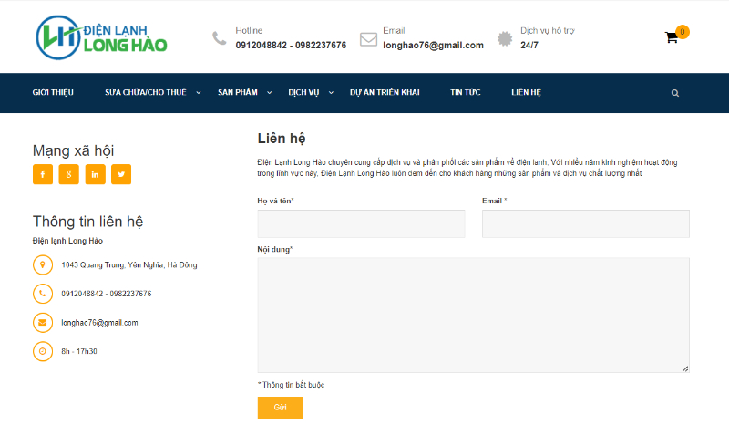The height and width of the screenshot is (425, 729).
Task: Open the Liên hệ menu item
Action: 527,92
